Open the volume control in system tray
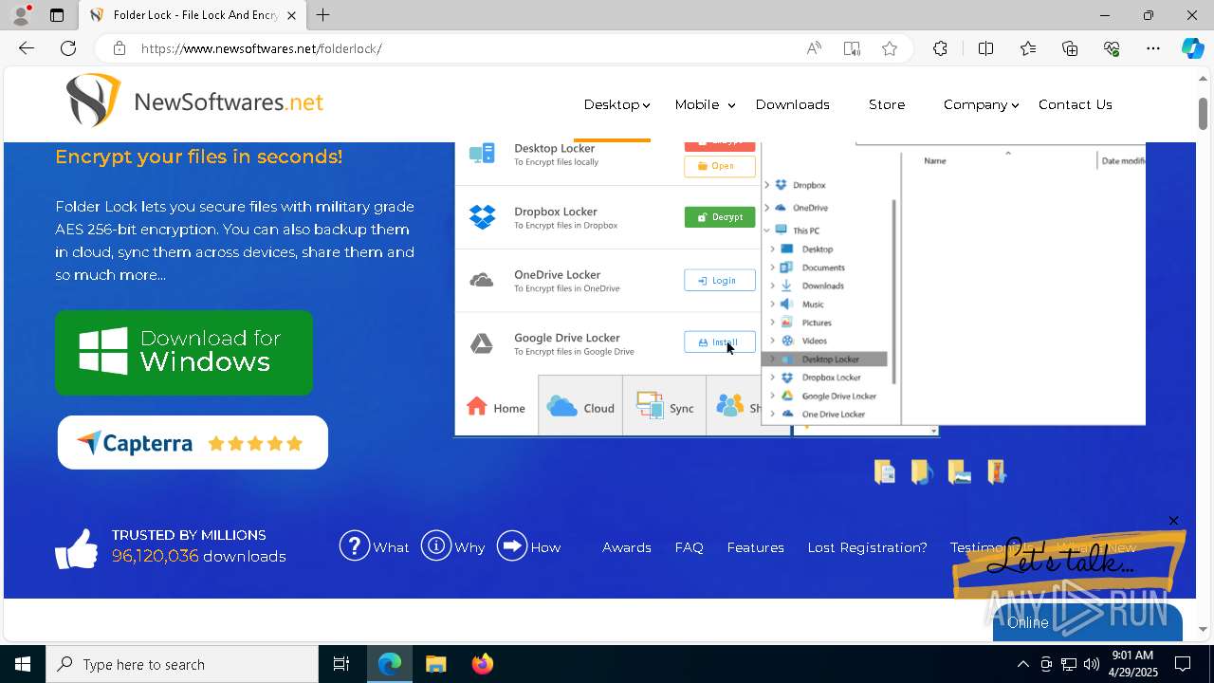 click(1092, 664)
